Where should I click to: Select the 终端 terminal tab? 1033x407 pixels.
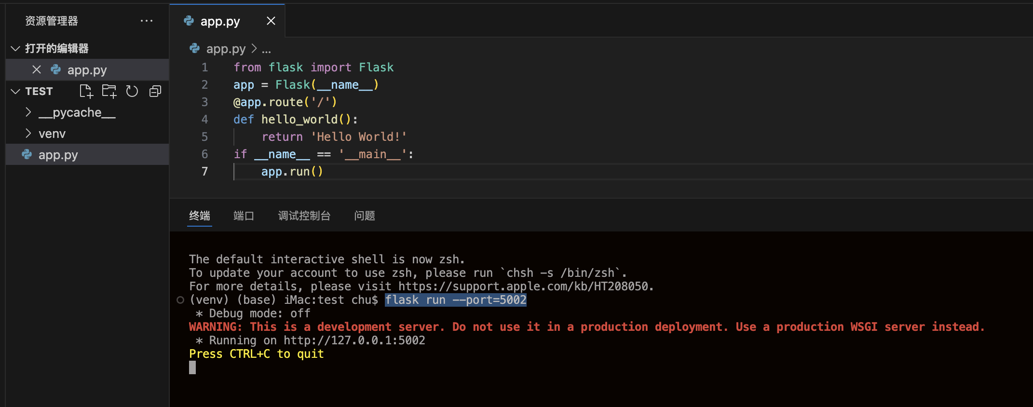coord(200,216)
